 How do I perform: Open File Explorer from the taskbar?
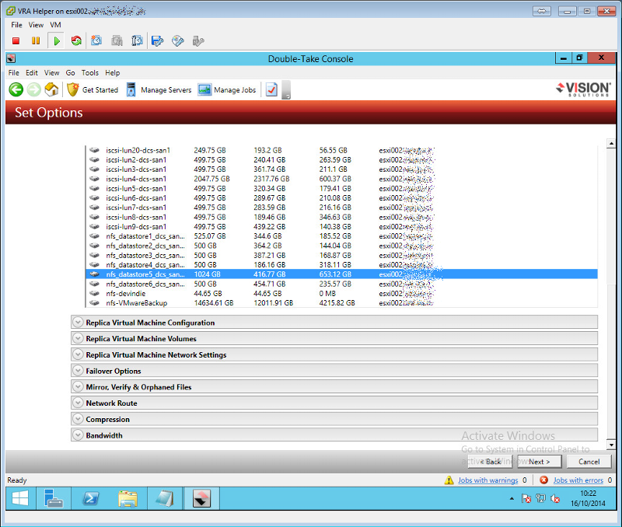click(x=128, y=498)
